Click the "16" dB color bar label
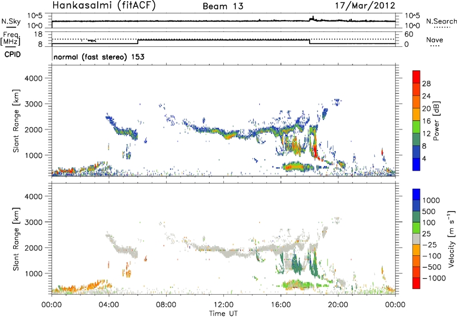 tap(426, 121)
